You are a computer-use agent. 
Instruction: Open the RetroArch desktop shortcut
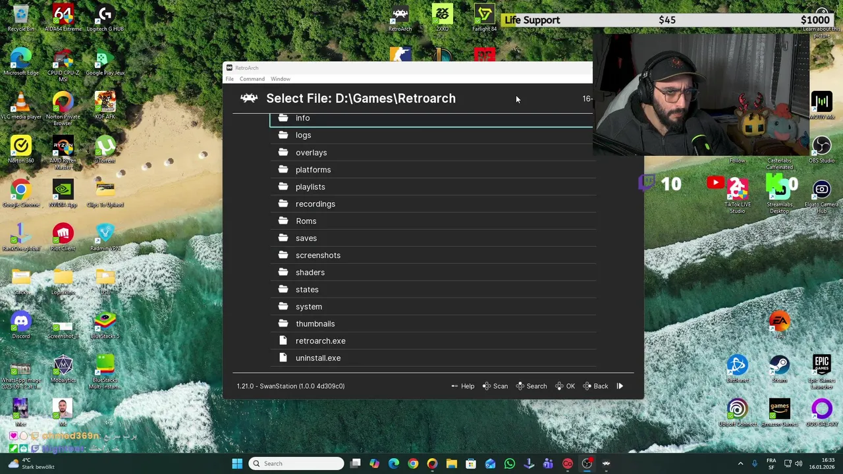tap(400, 18)
